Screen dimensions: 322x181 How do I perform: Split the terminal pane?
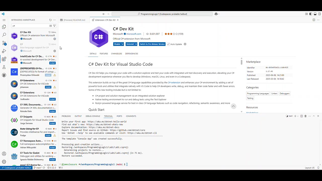(301, 116)
